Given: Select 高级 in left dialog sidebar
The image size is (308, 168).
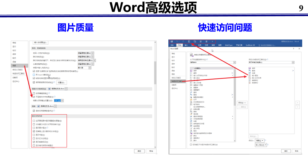Looking at the screenshot, I should point(19,66).
